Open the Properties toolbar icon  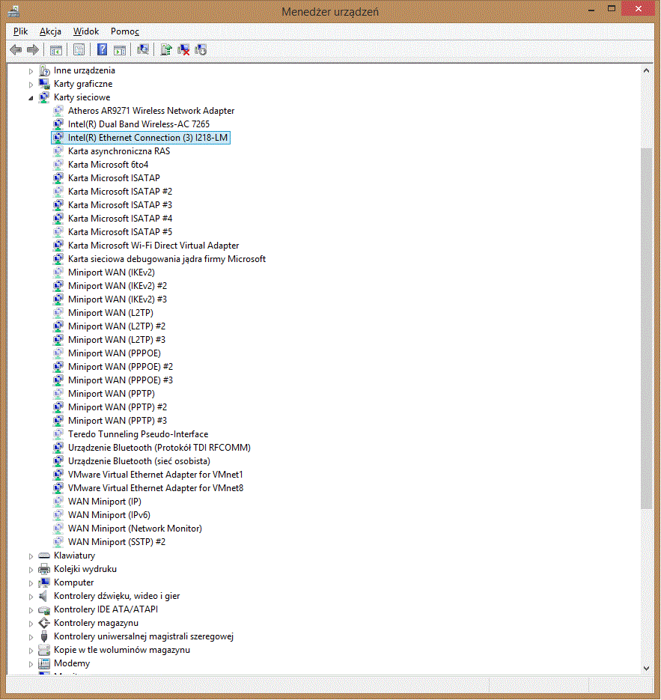pos(79,49)
